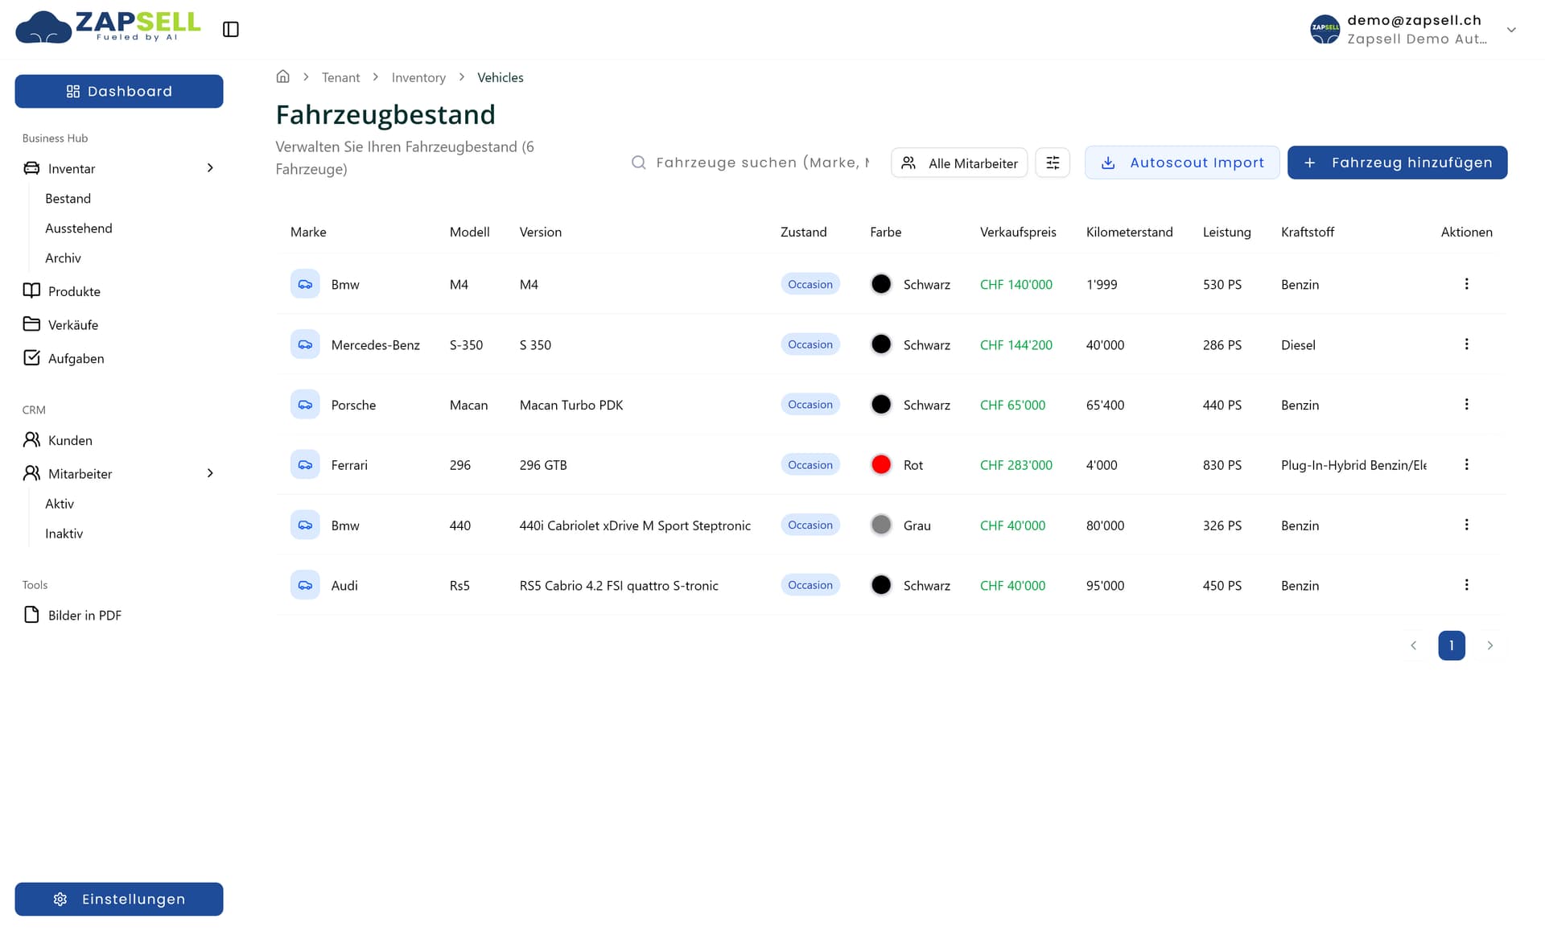The width and height of the screenshot is (1545, 931).
Task: Click the Occasion badge for Audi row
Action: 810,585
